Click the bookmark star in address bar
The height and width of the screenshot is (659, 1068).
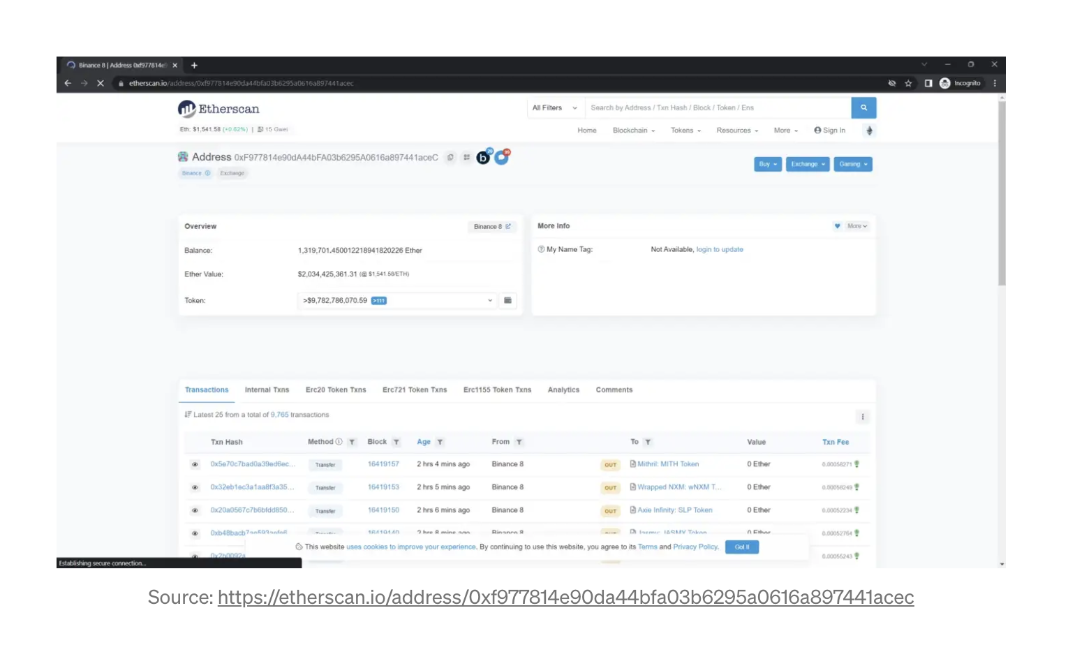pyautogui.click(x=908, y=83)
